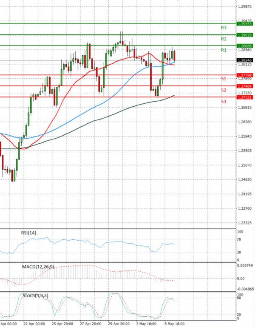Click the 1.24195 price axis value
Image resolution: width=255 pixels, height=327 pixels.
pos(244,194)
